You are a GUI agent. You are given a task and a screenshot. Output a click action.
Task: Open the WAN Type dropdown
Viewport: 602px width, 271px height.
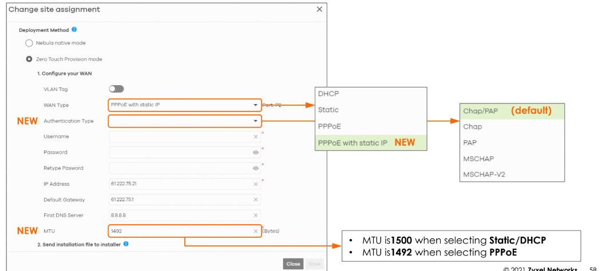click(184, 105)
